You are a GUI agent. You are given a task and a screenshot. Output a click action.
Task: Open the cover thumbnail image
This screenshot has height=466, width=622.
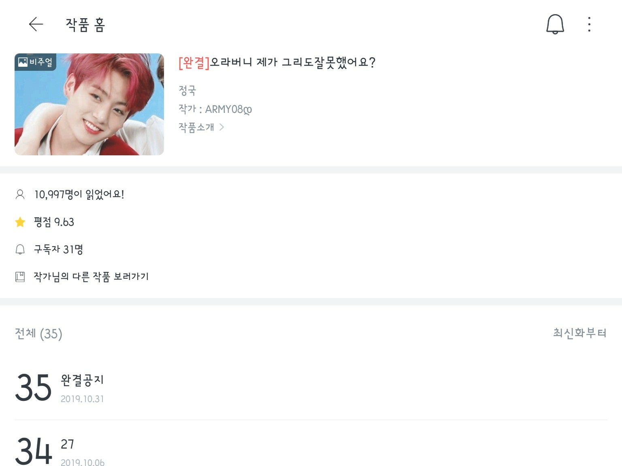pyautogui.click(x=89, y=104)
